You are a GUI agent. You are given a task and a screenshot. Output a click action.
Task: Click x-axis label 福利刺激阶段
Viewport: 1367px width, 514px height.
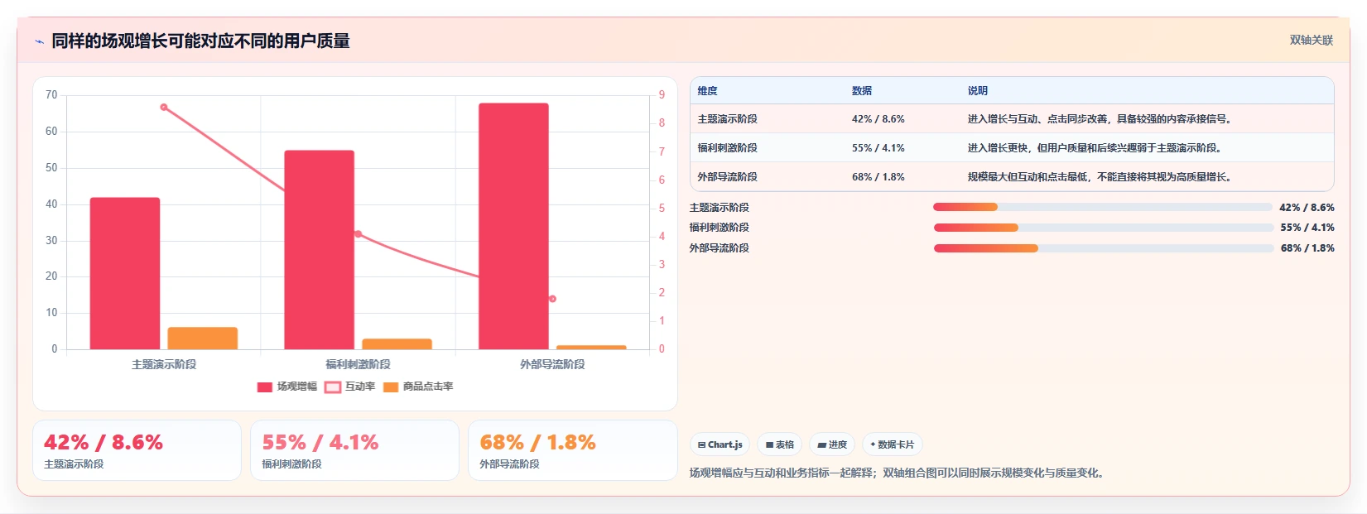pos(358,365)
